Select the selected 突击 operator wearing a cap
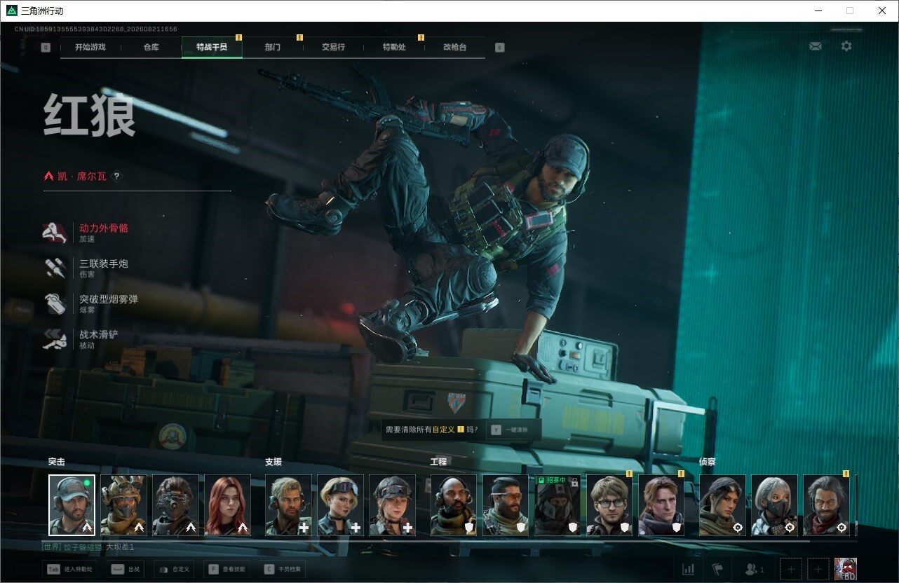Screen dimensions: 899x583 point(72,505)
